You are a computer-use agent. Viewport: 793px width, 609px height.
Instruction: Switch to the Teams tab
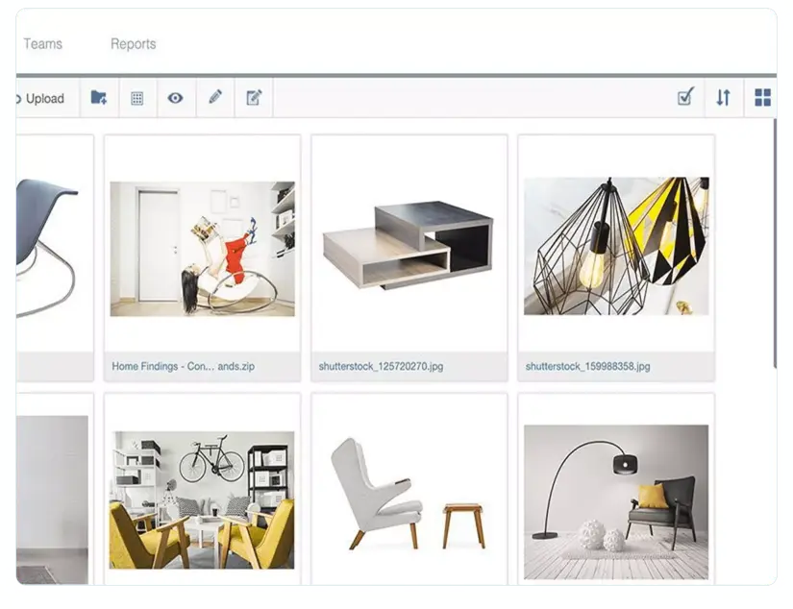[42, 43]
